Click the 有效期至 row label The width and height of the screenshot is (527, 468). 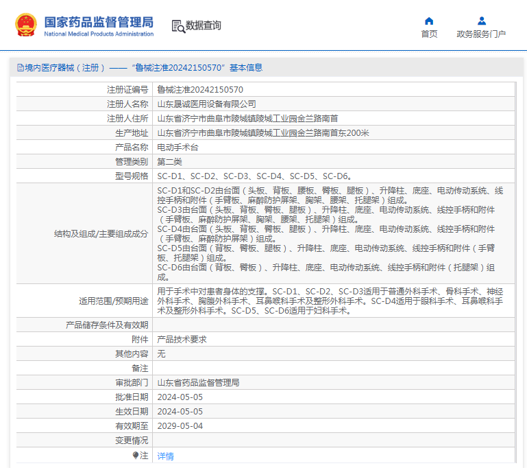pos(132,426)
